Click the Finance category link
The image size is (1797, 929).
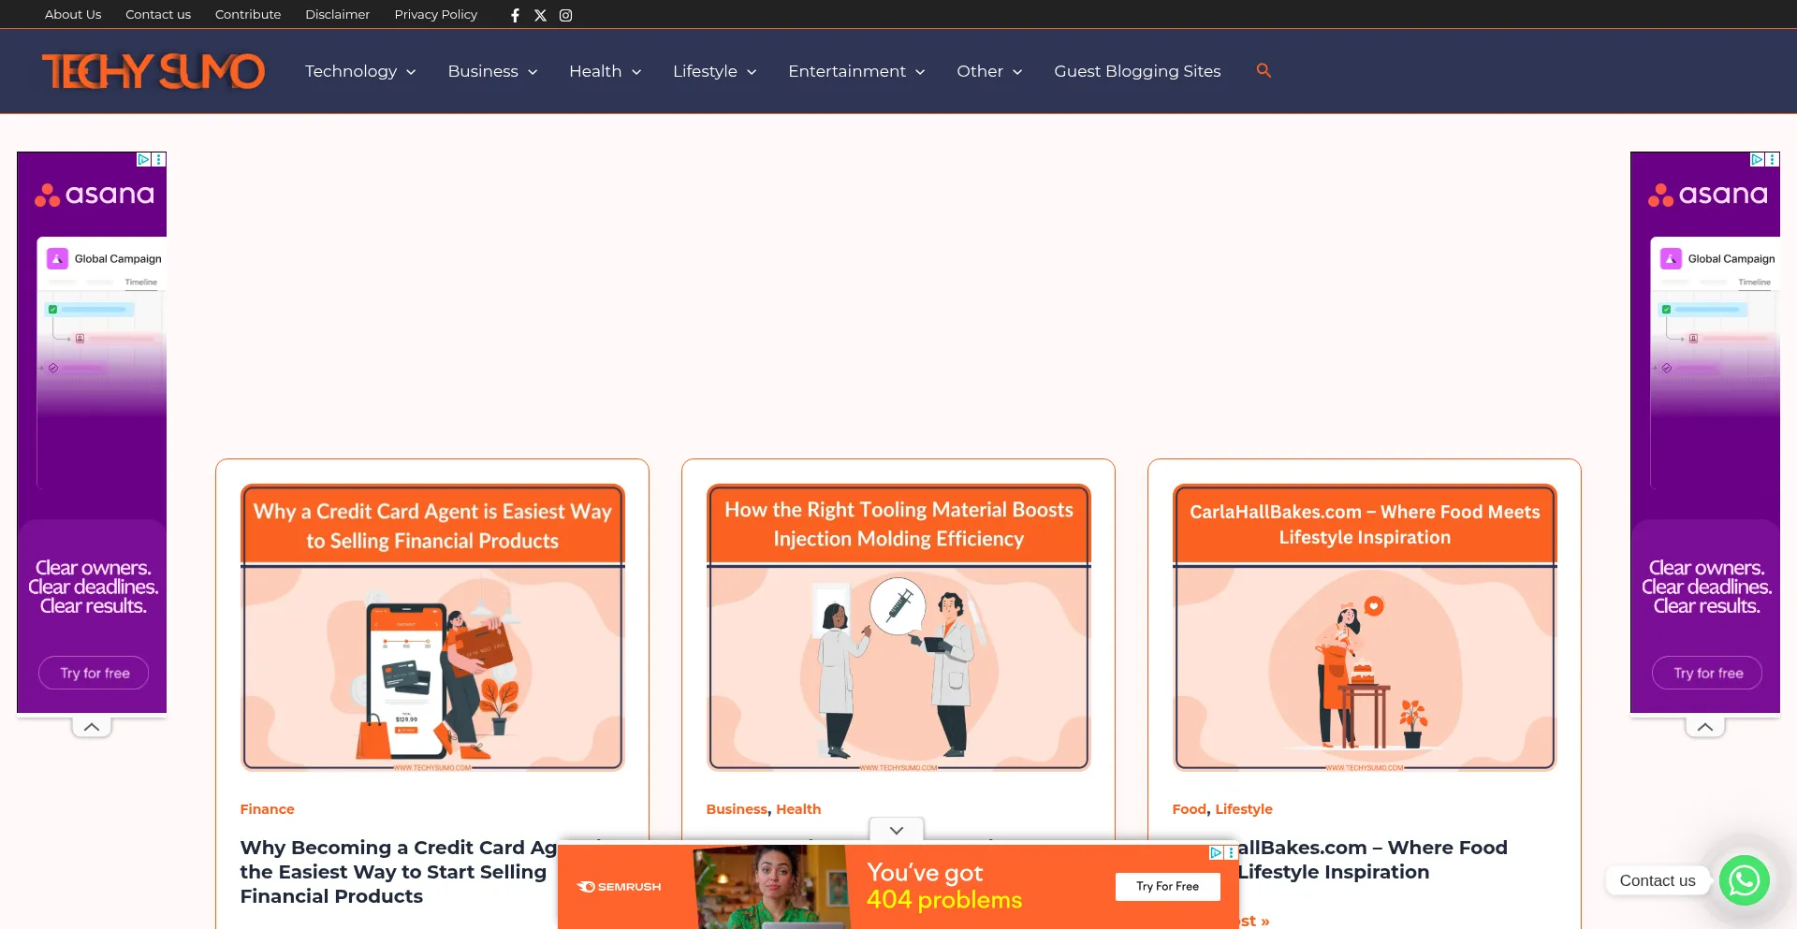(267, 809)
